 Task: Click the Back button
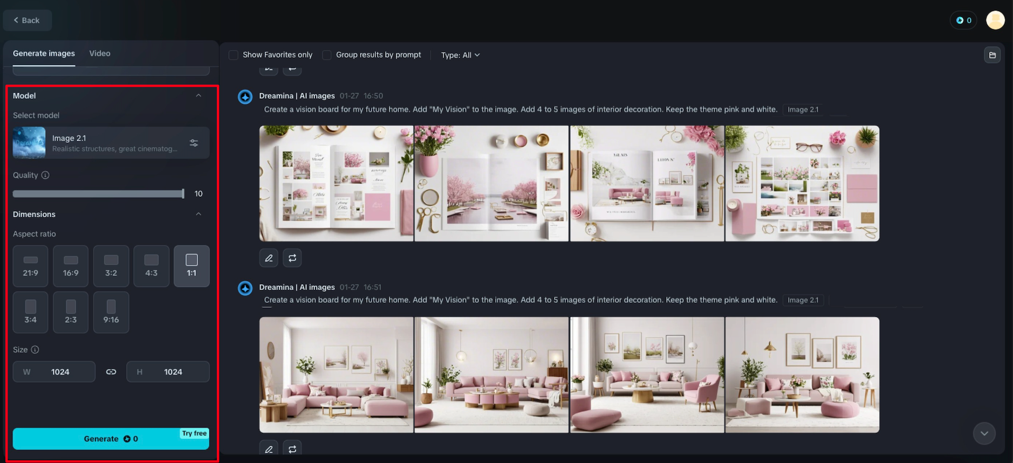(x=28, y=20)
